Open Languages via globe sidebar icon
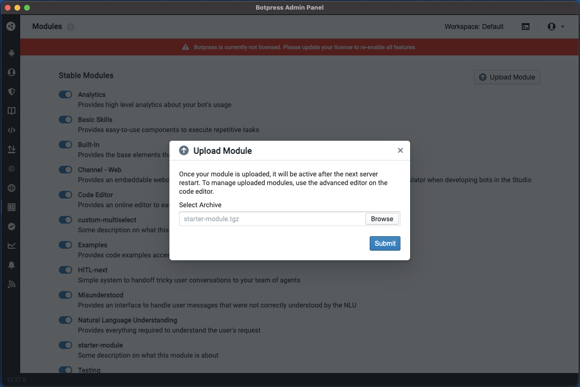 click(x=12, y=188)
